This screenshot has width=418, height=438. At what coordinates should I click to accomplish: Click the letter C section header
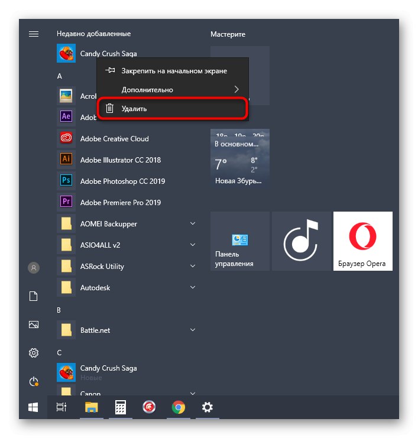[59, 352]
